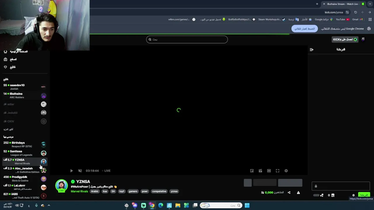Open the channel points bubbles icon in chat
This screenshot has height=210, width=374.
pos(322,195)
